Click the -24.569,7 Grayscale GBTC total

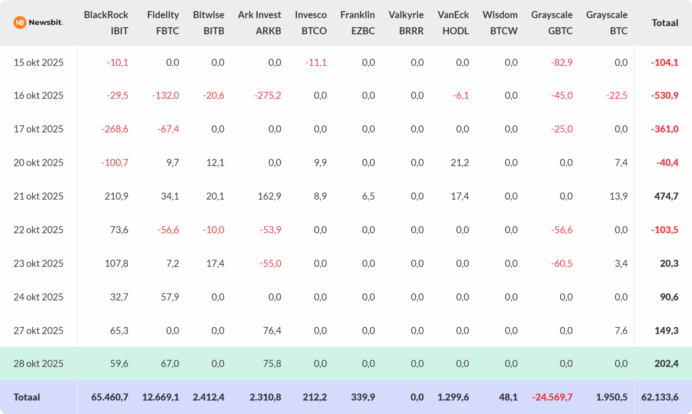pyautogui.click(x=552, y=397)
